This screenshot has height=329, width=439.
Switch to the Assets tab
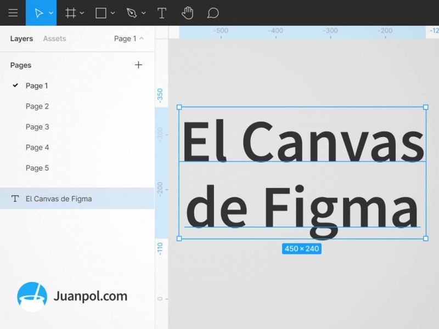tap(54, 38)
